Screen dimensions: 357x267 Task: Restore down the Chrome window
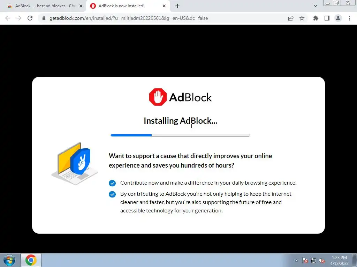(x=336, y=3)
